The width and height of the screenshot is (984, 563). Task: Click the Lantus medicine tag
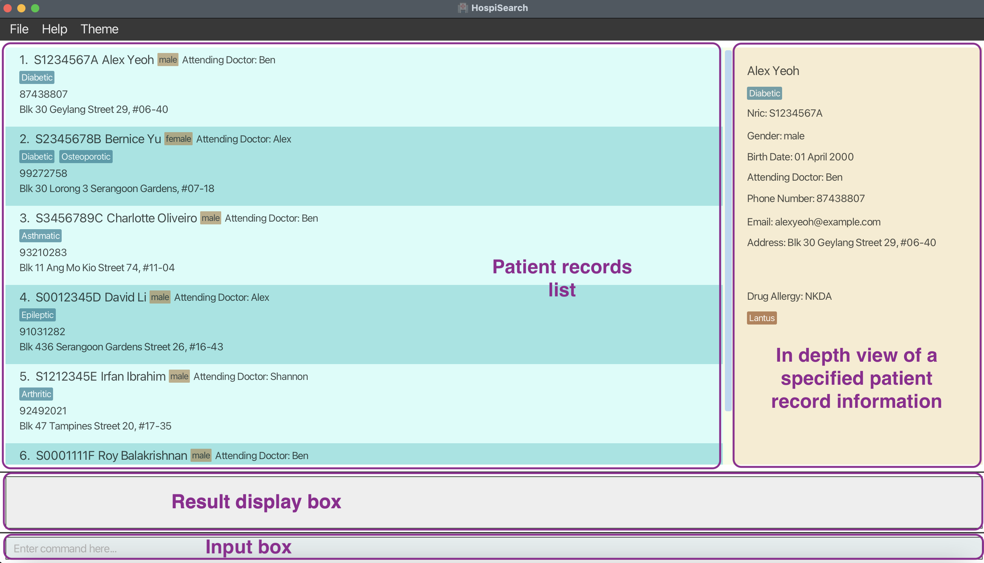(x=762, y=318)
